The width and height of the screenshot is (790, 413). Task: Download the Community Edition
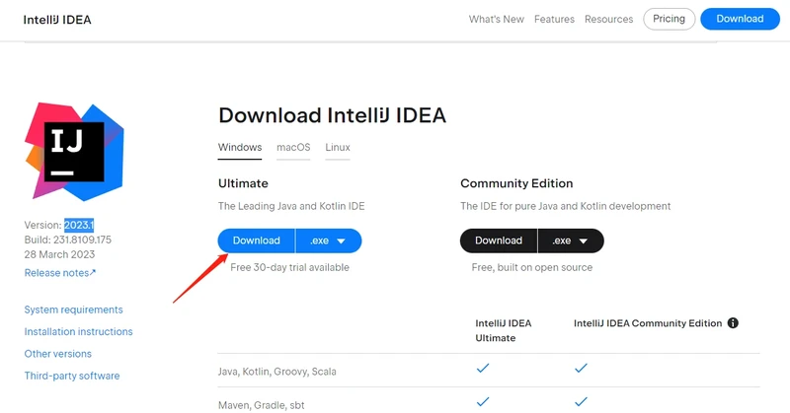(499, 241)
